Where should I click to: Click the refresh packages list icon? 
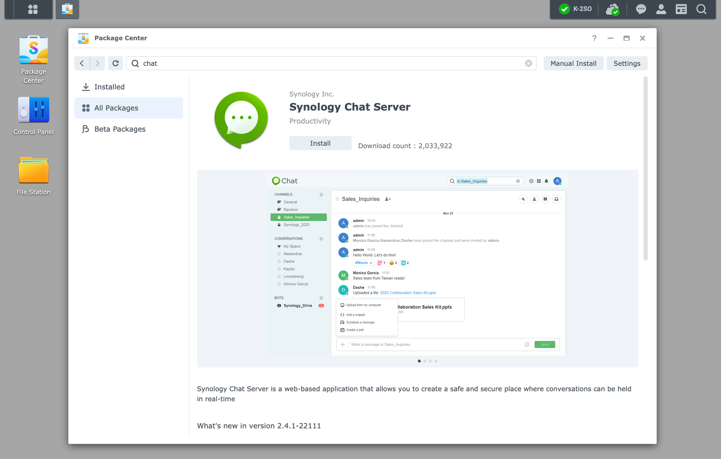tap(116, 63)
